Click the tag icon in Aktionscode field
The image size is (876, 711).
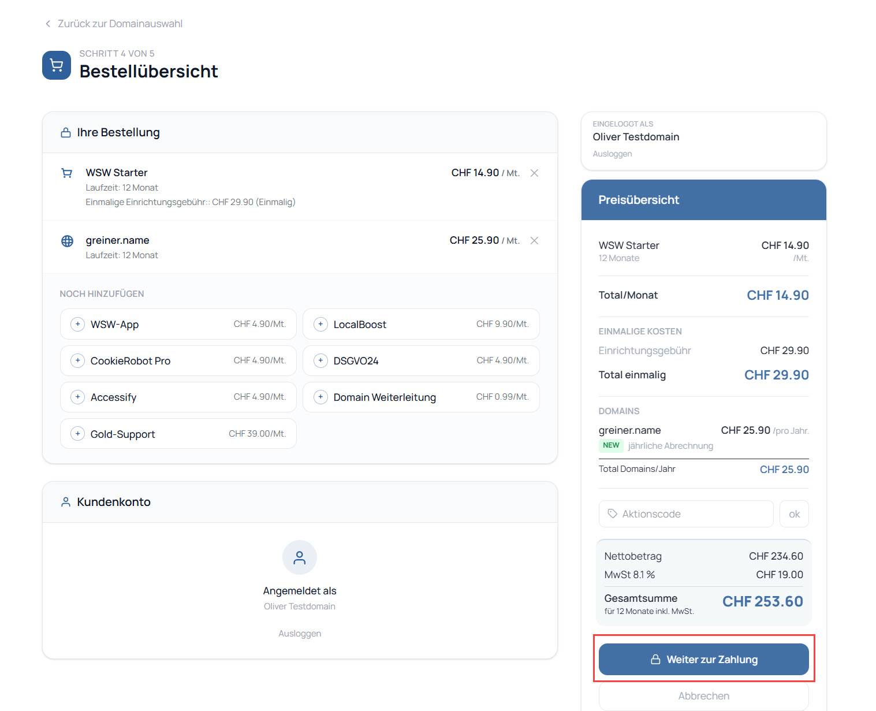pos(613,513)
